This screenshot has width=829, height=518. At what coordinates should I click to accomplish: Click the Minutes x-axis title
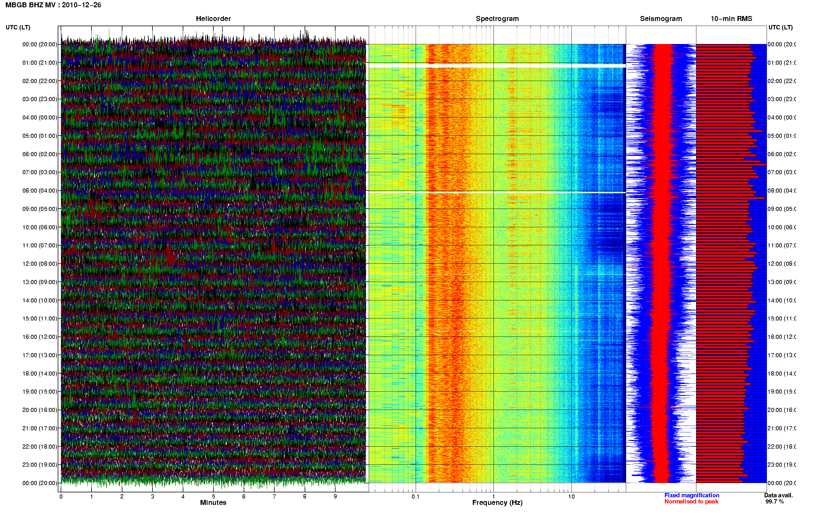(213, 503)
